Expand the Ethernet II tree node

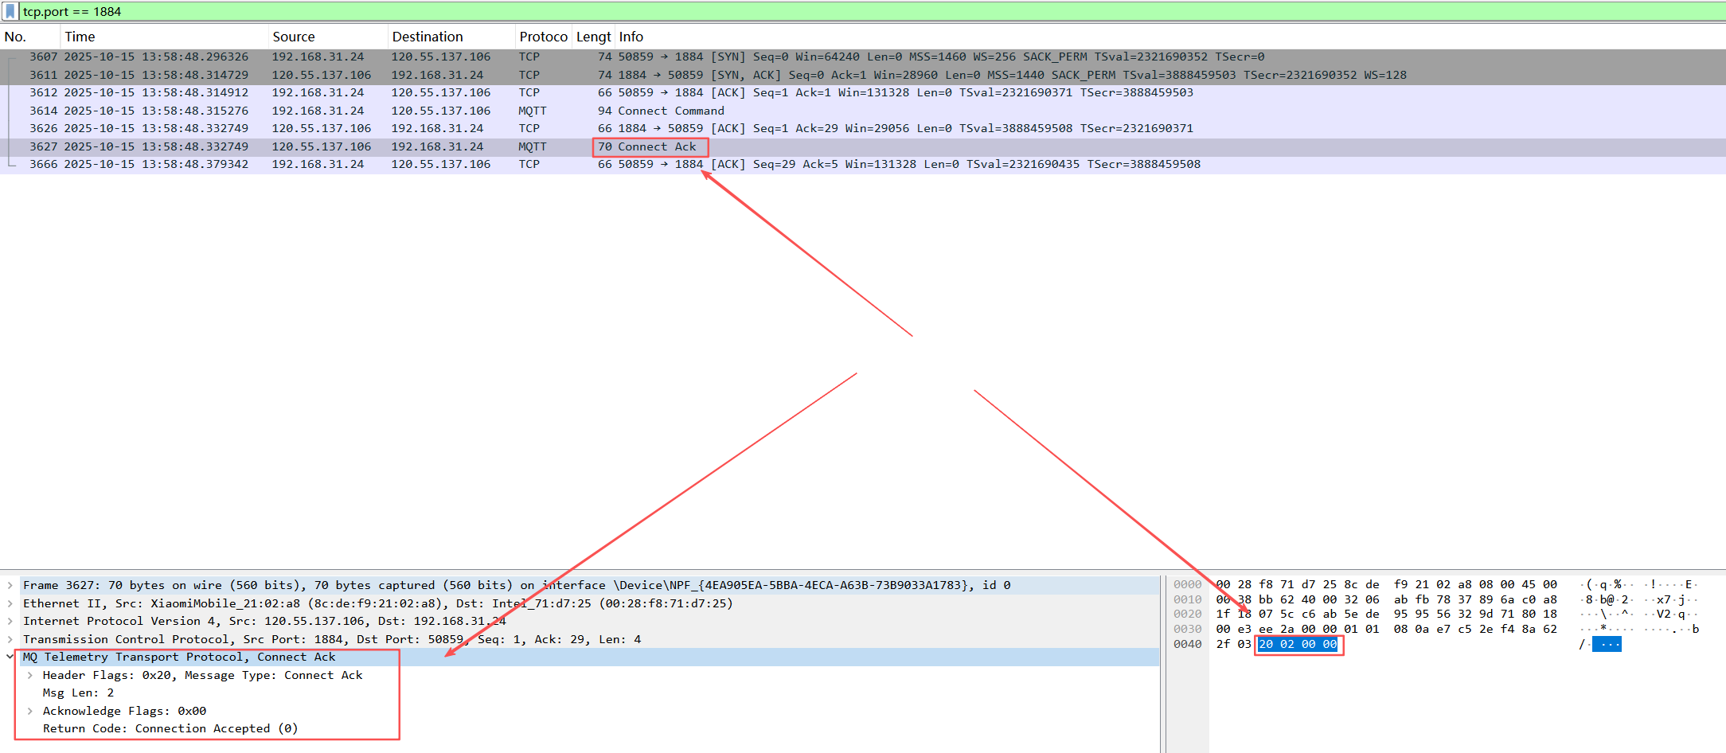[x=10, y=603]
